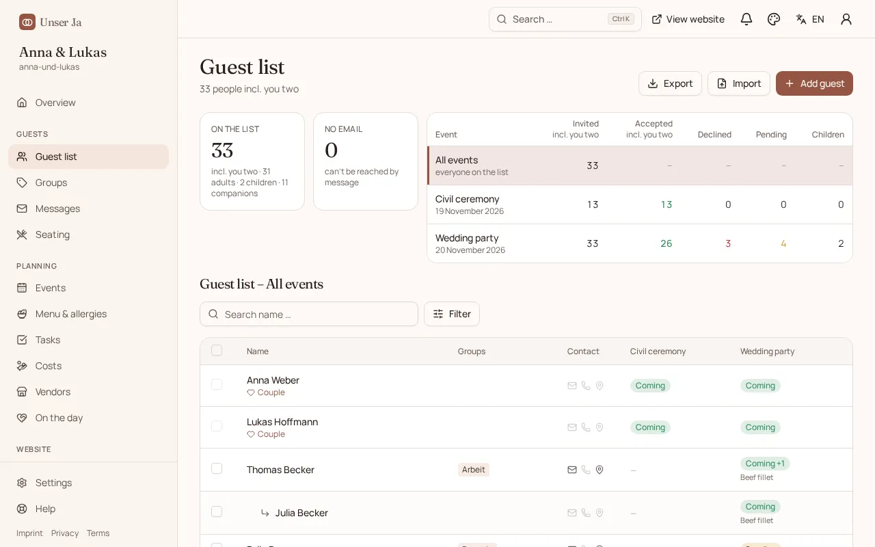Check the Anna Weber row checkbox
875x547 pixels.
click(x=217, y=384)
